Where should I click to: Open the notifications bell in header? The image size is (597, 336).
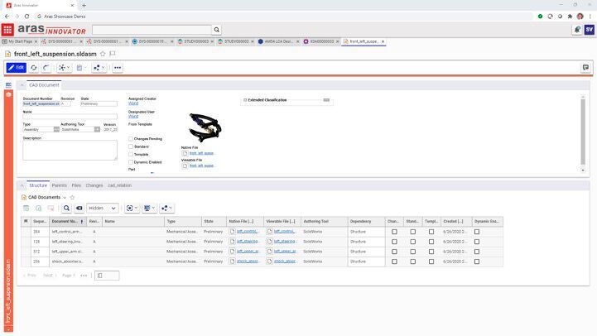coord(576,30)
